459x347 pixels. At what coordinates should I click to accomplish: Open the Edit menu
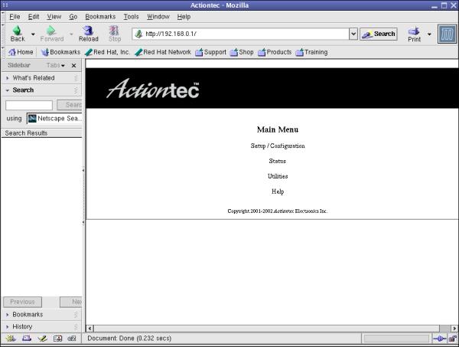[34, 17]
